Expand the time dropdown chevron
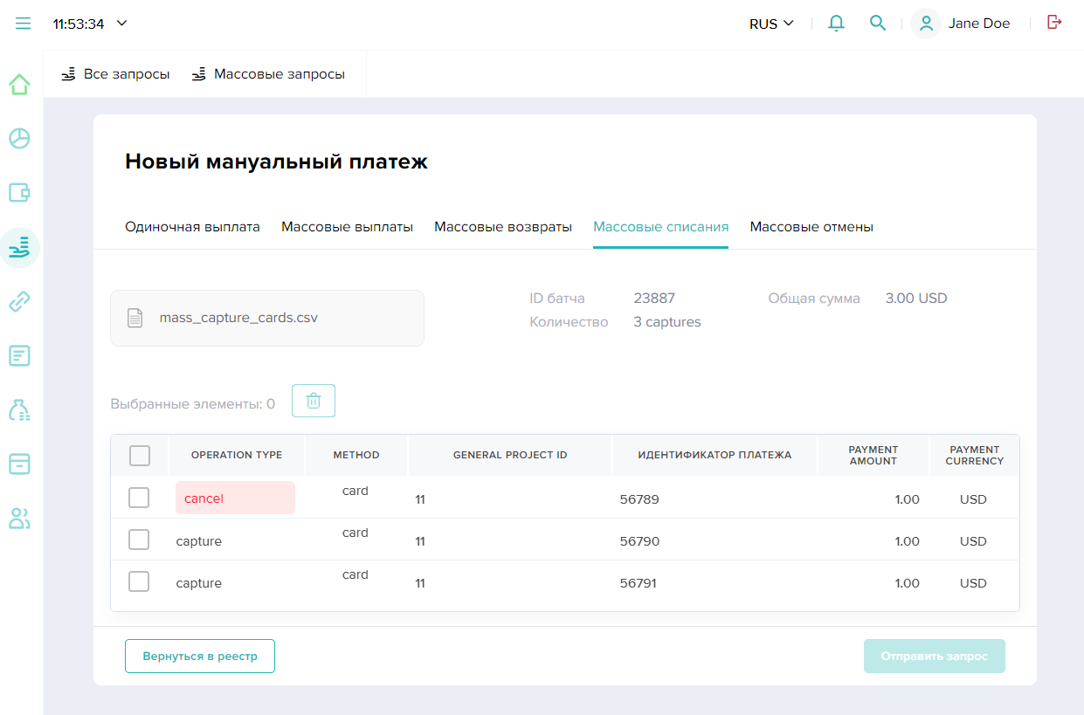The height and width of the screenshot is (715, 1084). point(122,24)
